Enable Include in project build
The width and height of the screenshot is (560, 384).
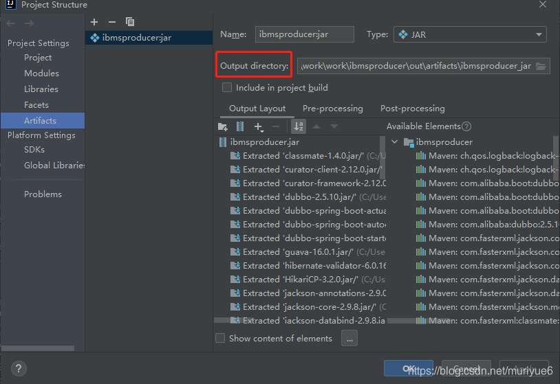coord(227,87)
